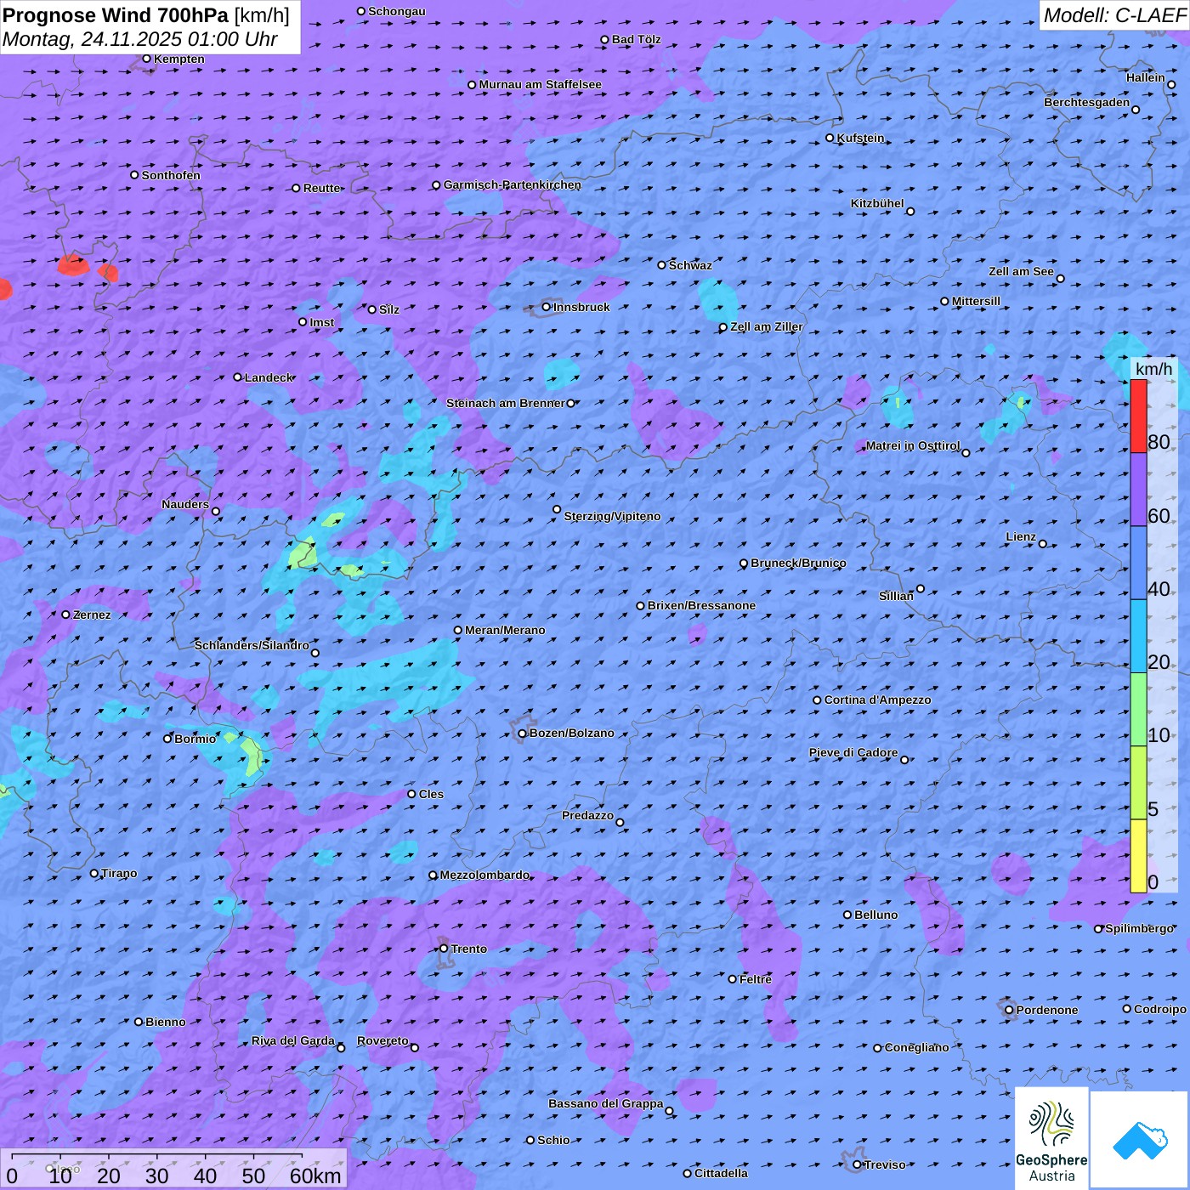Click the Kufstein label
The width and height of the screenshot is (1190, 1190).
pyautogui.click(x=860, y=138)
